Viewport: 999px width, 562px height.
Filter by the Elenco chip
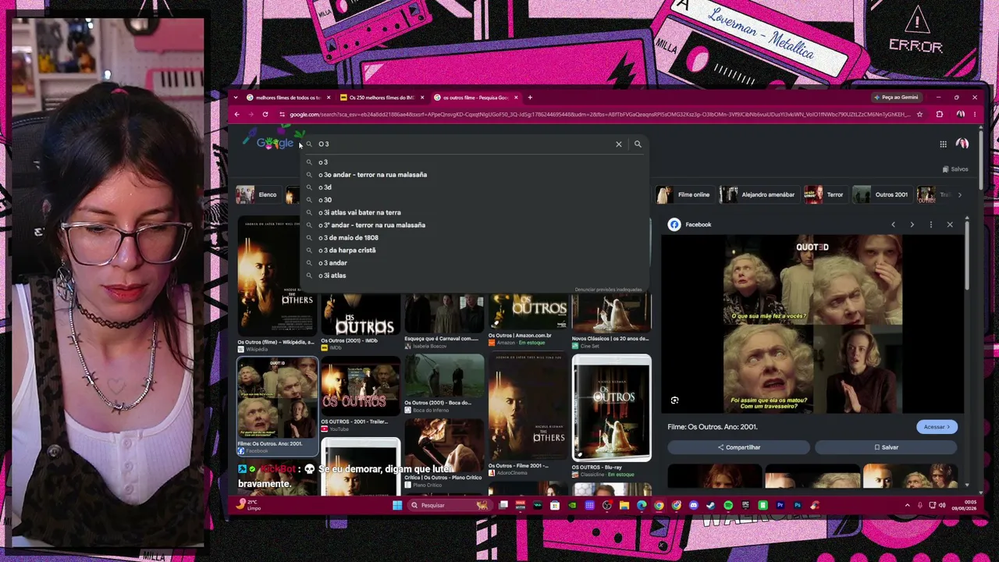258,194
